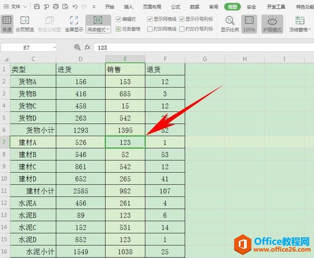314x258 pixels.
Task: Check 打印网格线 print gridlines
Action: coord(150,29)
